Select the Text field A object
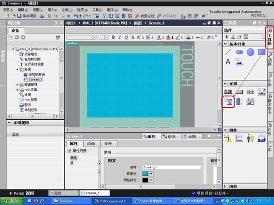Image resolution: width=274 pixels, height=205 pixels. (228, 62)
